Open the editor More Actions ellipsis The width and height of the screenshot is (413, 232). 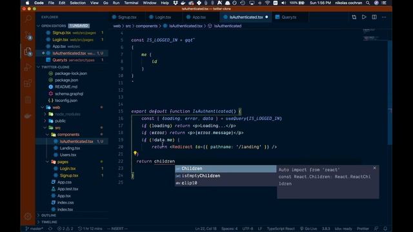pyautogui.click(x=384, y=17)
